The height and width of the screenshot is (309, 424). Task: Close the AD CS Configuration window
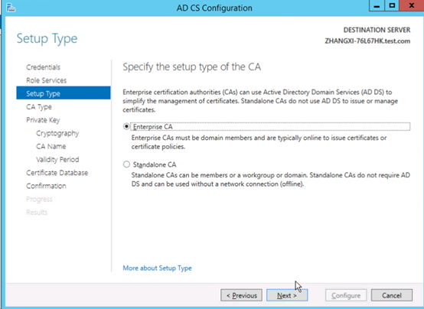(x=412, y=5)
